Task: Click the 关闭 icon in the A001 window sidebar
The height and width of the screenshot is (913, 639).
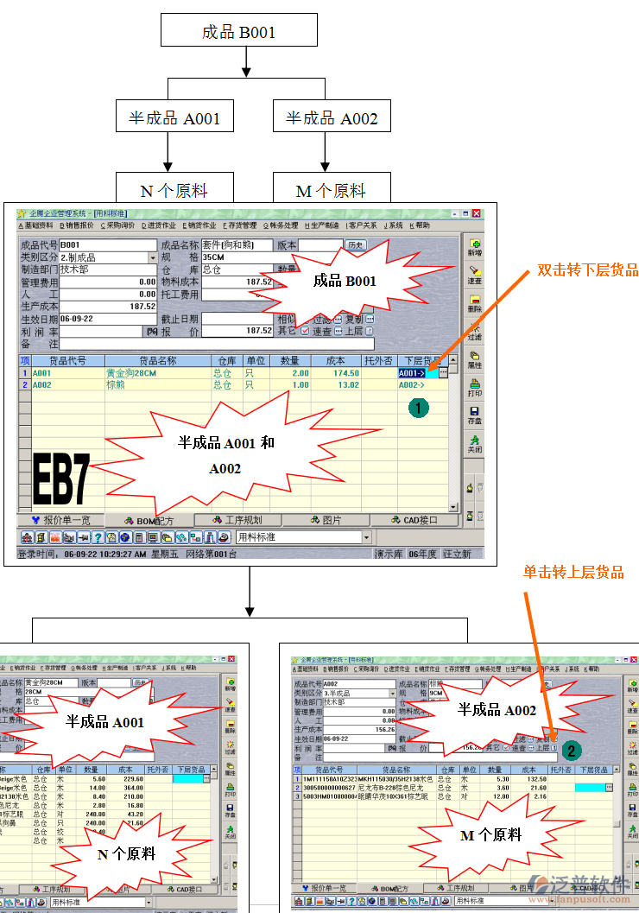Action: [231, 832]
